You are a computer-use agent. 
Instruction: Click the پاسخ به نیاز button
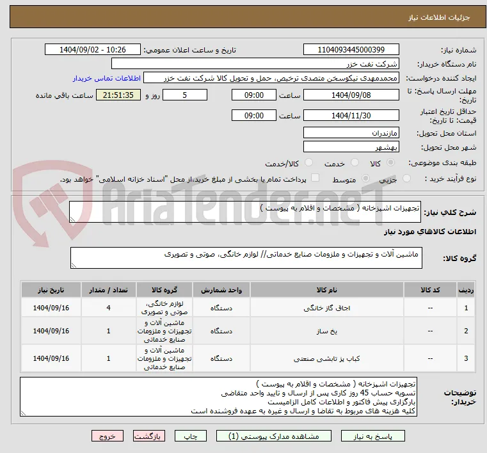click(x=372, y=436)
